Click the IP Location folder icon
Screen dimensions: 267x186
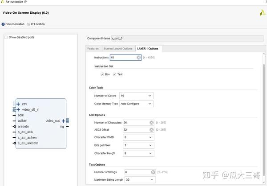click(28, 24)
